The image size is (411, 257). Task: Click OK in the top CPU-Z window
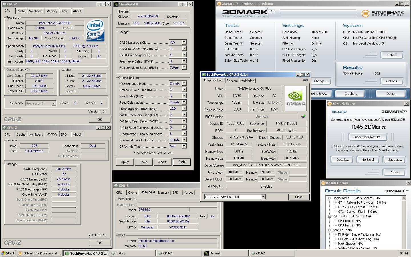[x=100, y=120]
